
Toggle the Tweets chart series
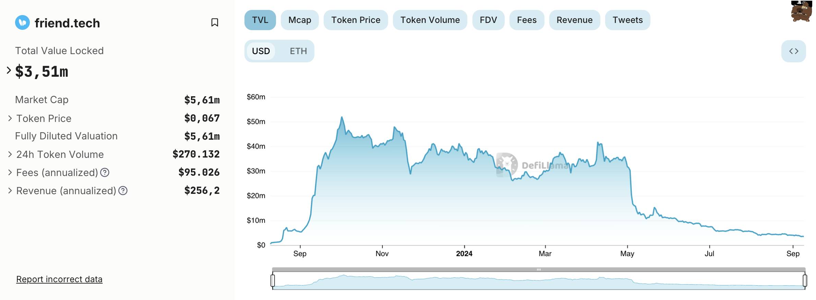coord(627,20)
